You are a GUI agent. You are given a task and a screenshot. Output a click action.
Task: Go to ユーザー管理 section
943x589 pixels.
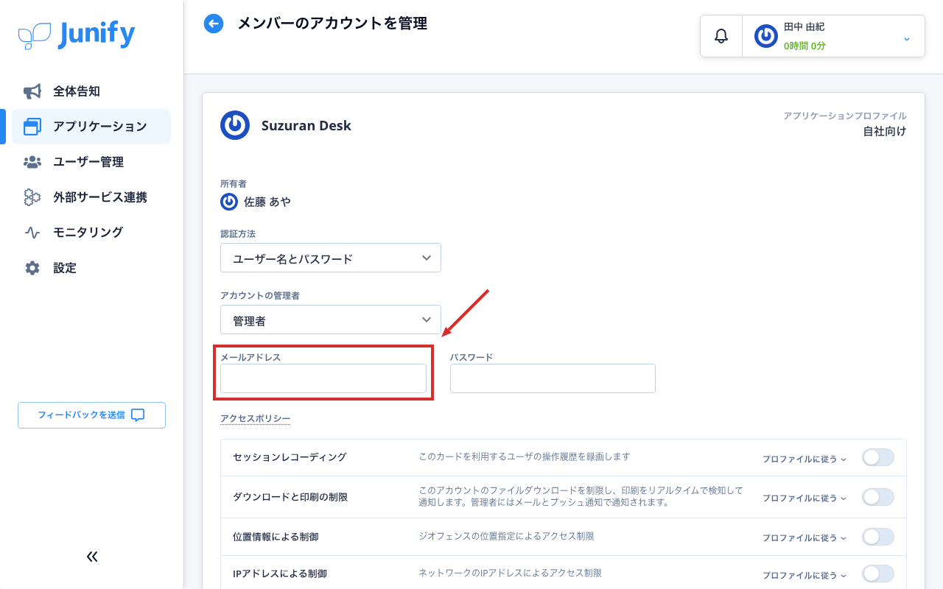pos(91,162)
